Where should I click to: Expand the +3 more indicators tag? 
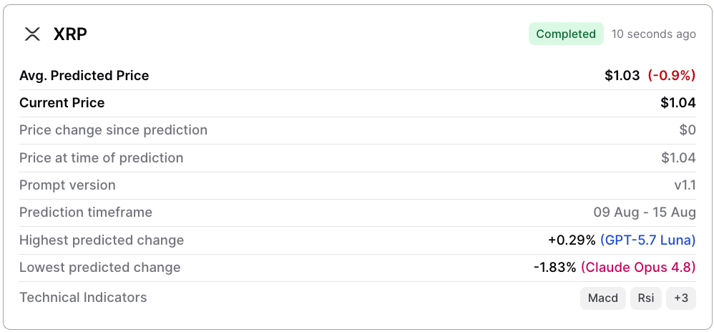(x=681, y=298)
